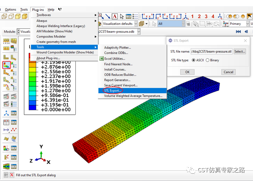Apply custom view 1
The height and width of the screenshot is (181, 253).
(x=192, y=16)
